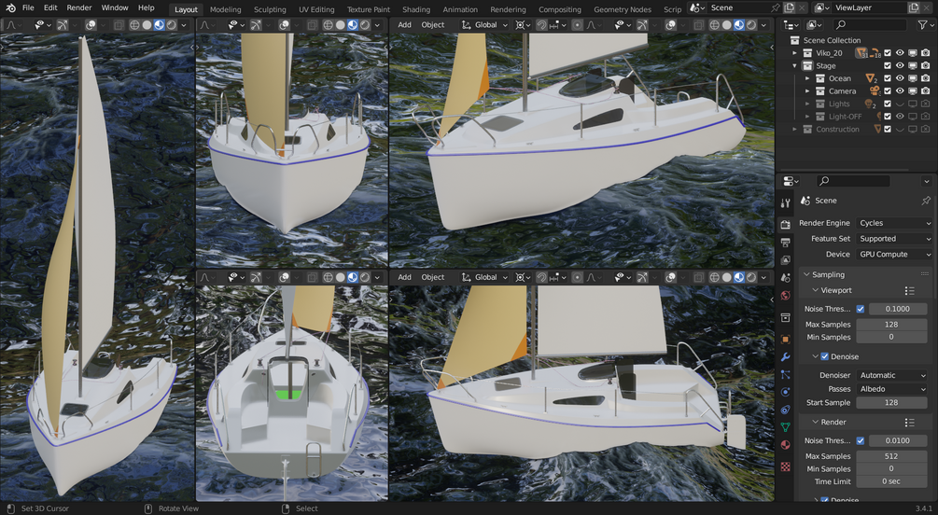Open the Device GPU Compute dropdown
Viewport: 938px width, 515px height.
point(894,254)
